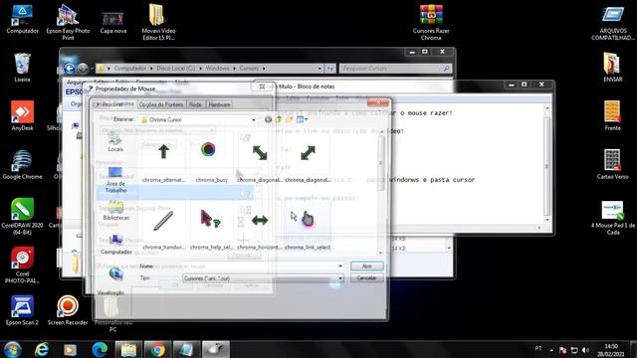Viewport: 637px width, 358px height.
Task: Click the Cancelar button in Browse dialog
Action: coord(367,278)
